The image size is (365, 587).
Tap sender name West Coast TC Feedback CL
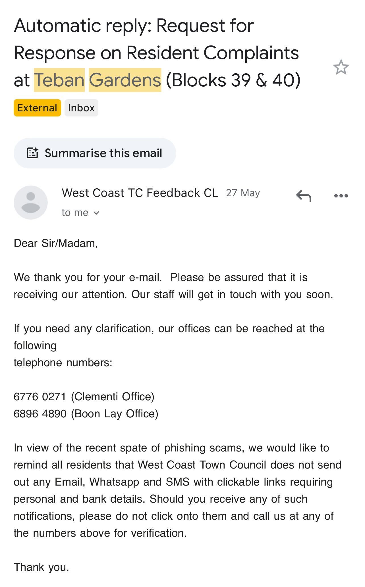tap(140, 193)
